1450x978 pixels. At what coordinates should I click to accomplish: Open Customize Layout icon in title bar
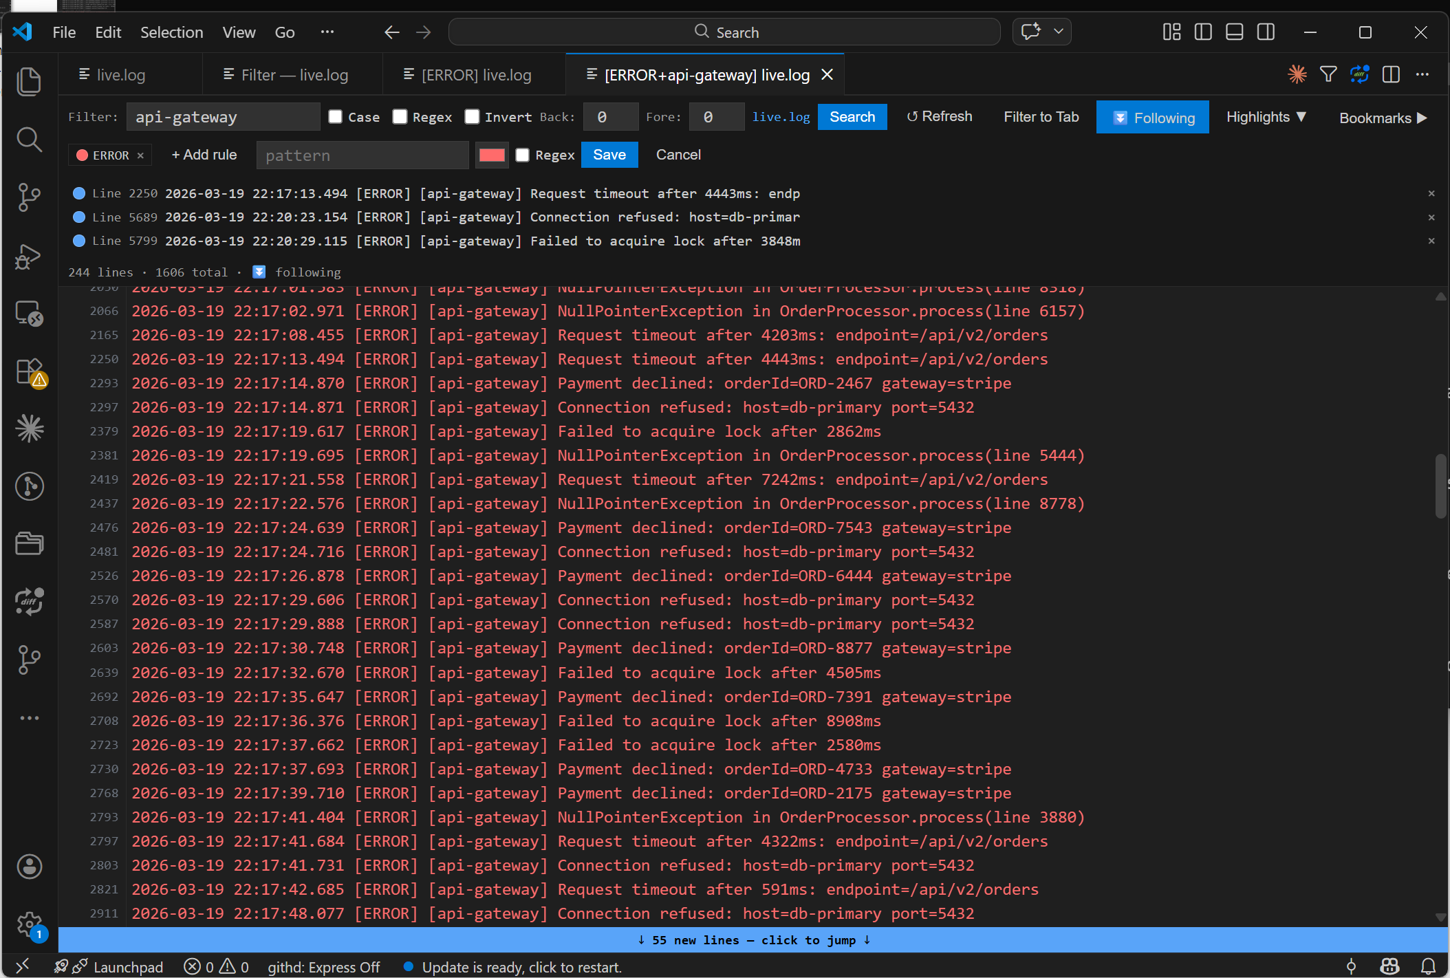click(1171, 32)
